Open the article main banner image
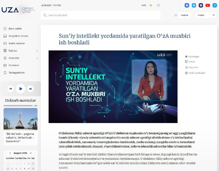This screenshot has height=171, width=219. 113,87
